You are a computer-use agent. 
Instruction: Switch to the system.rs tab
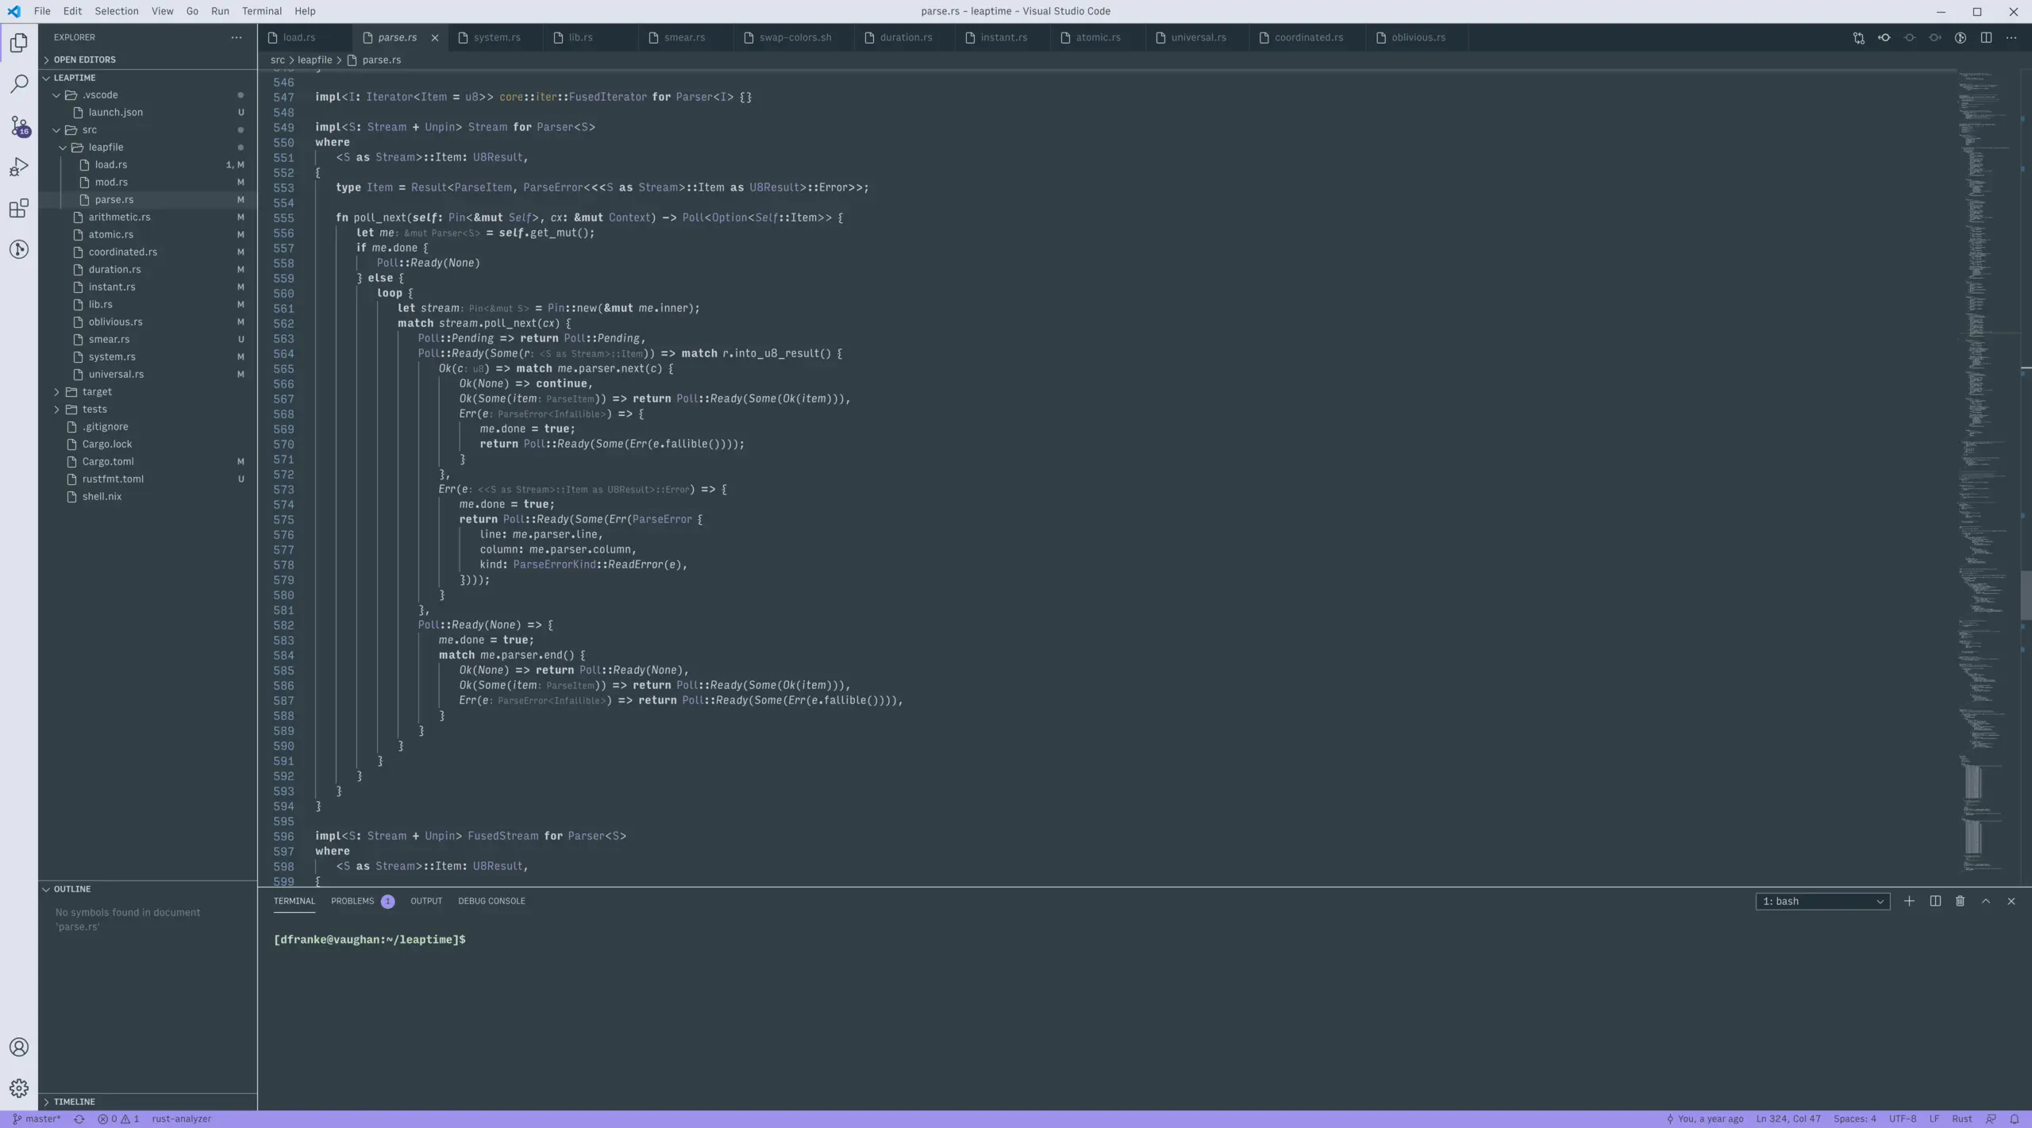(x=496, y=37)
